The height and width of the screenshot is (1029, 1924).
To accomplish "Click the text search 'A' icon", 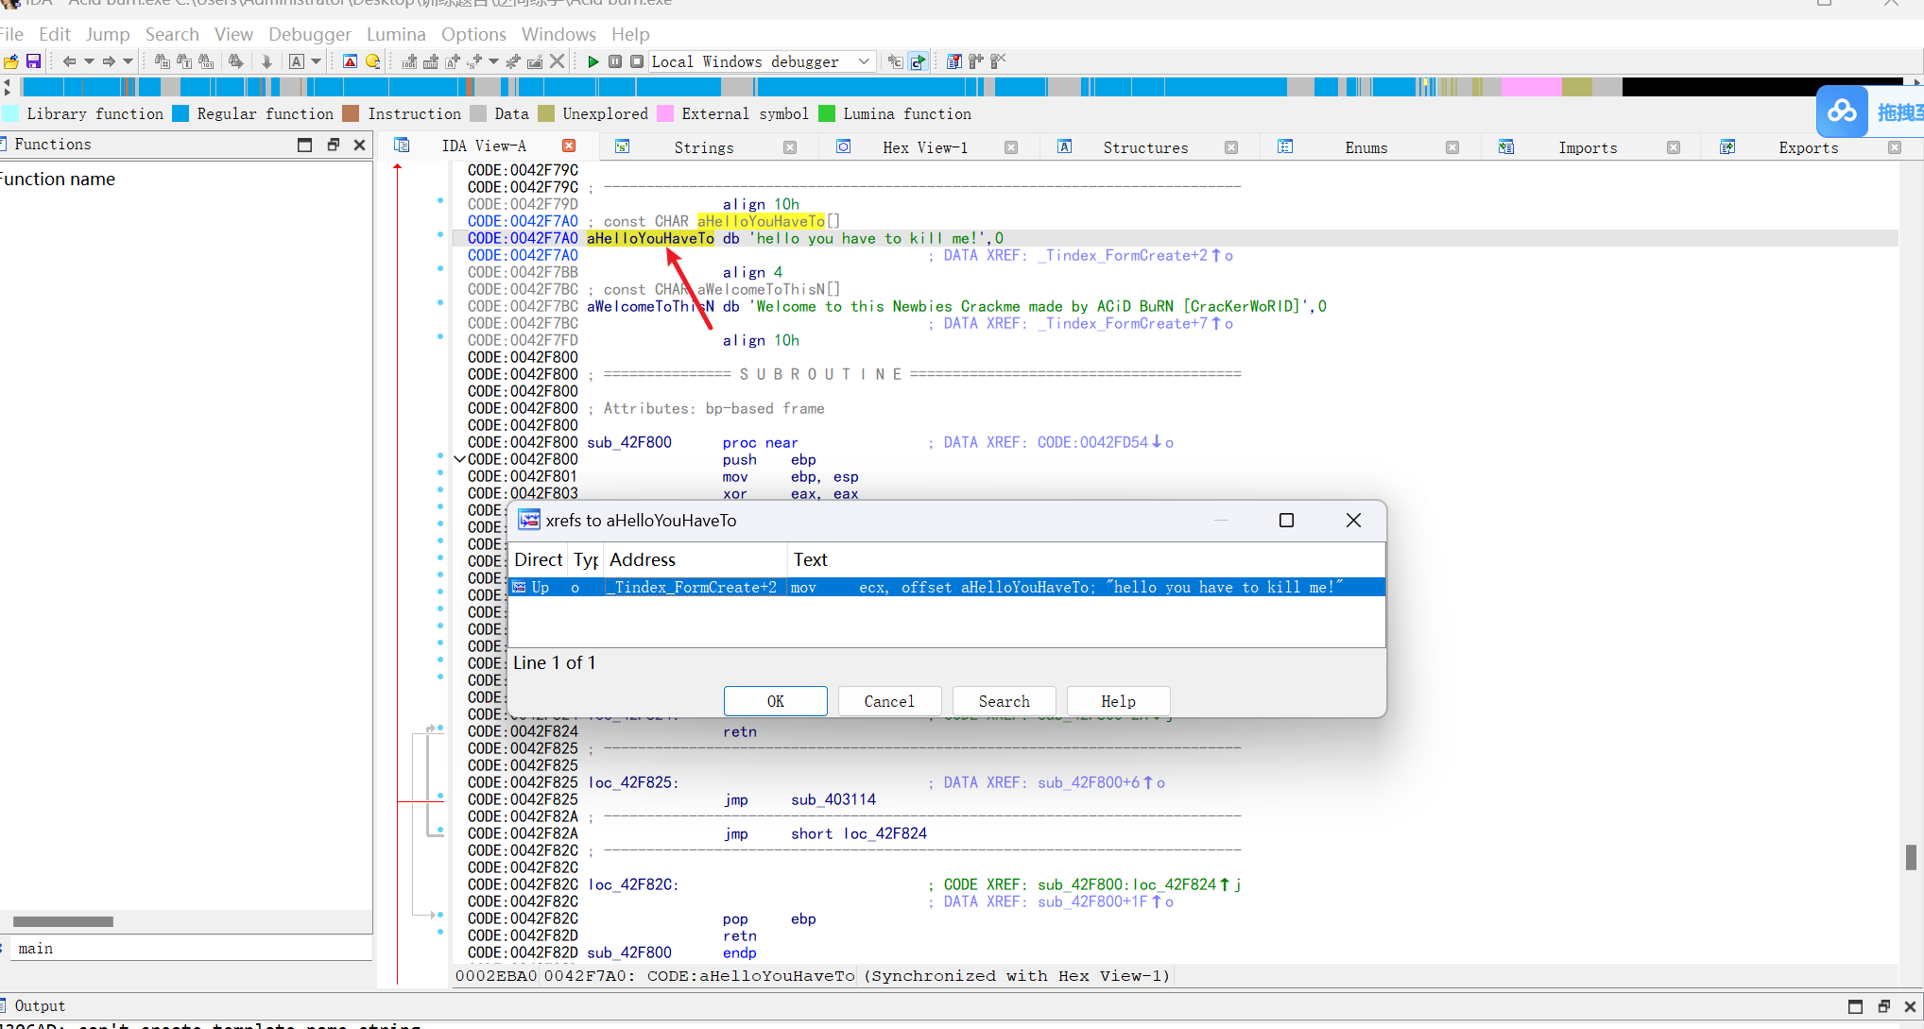I will (297, 61).
